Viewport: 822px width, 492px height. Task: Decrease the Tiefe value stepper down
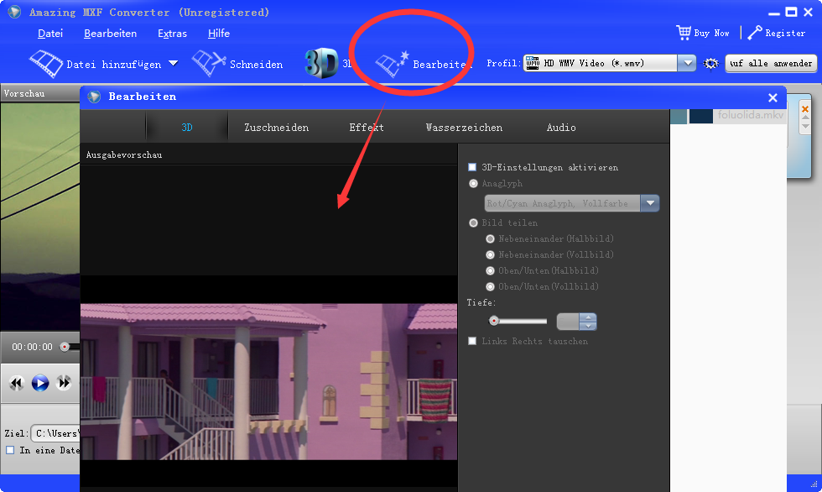coord(588,326)
